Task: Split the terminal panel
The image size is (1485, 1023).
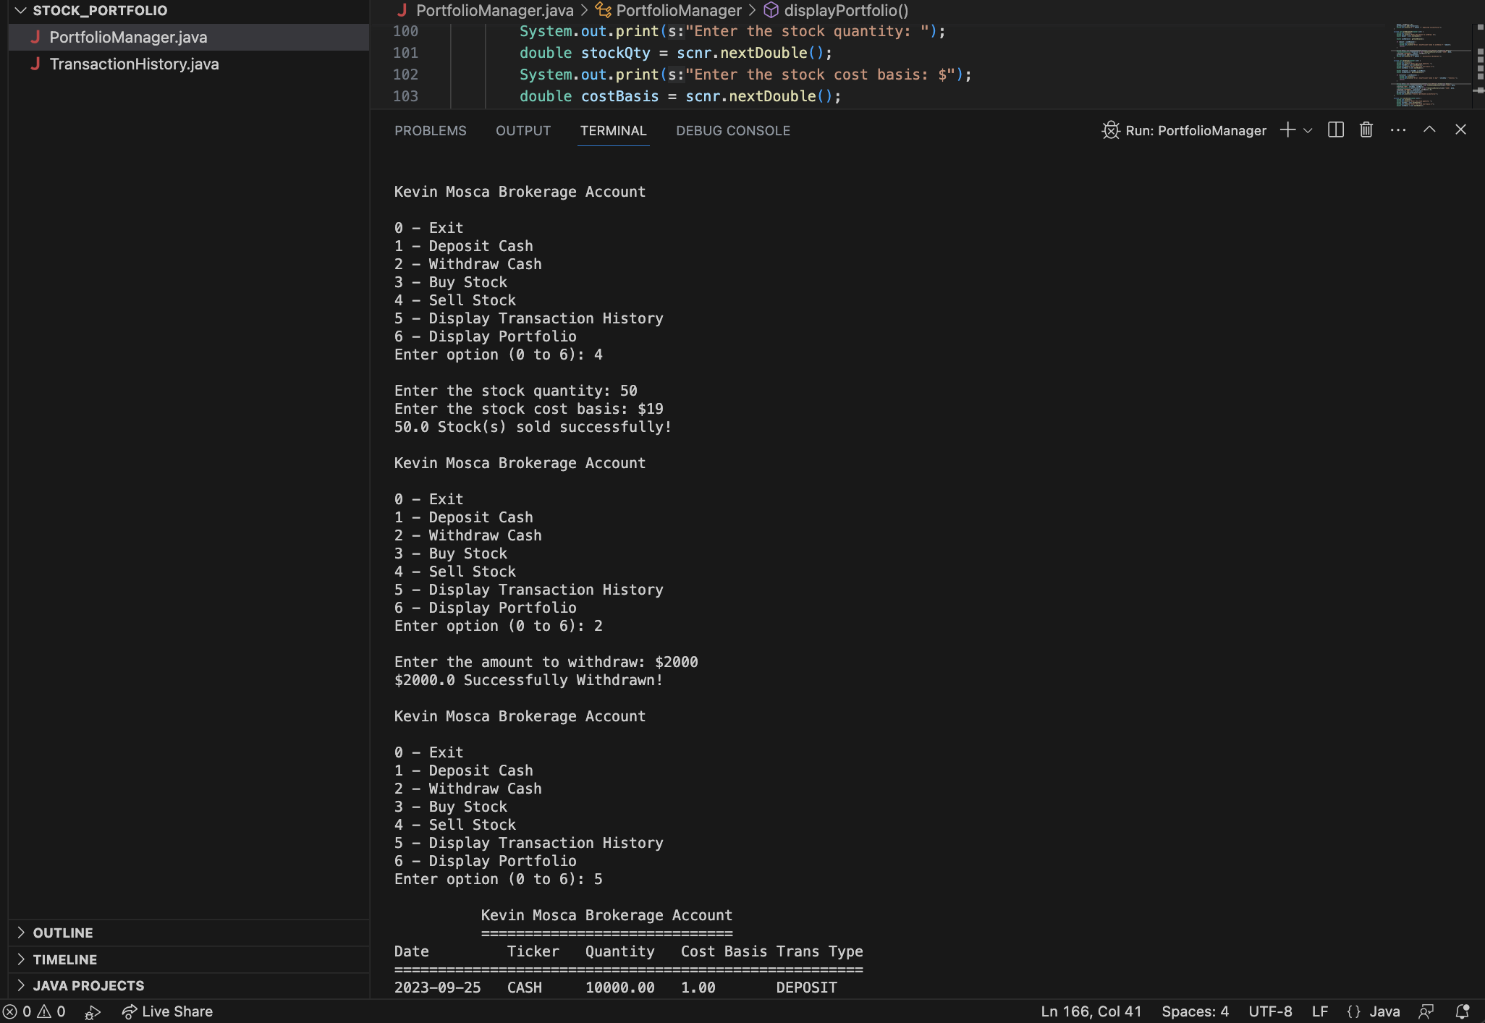Action: (x=1335, y=130)
